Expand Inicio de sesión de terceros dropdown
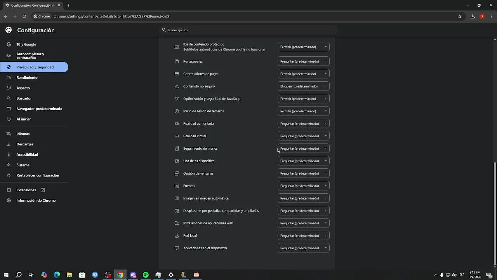 [x=304, y=111]
